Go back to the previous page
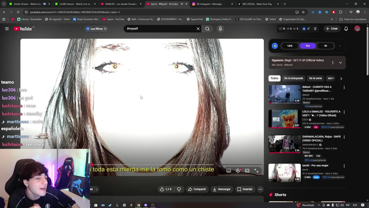The height and width of the screenshot is (208, 369). point(4,12)
